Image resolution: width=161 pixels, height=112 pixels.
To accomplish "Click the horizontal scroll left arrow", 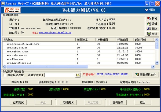I will point(4,66).
